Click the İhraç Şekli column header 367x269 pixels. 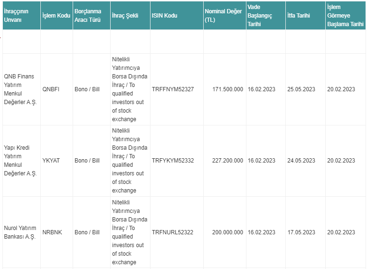125,16
